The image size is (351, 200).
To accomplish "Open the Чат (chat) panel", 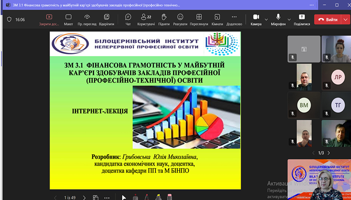I will [128, 19].
